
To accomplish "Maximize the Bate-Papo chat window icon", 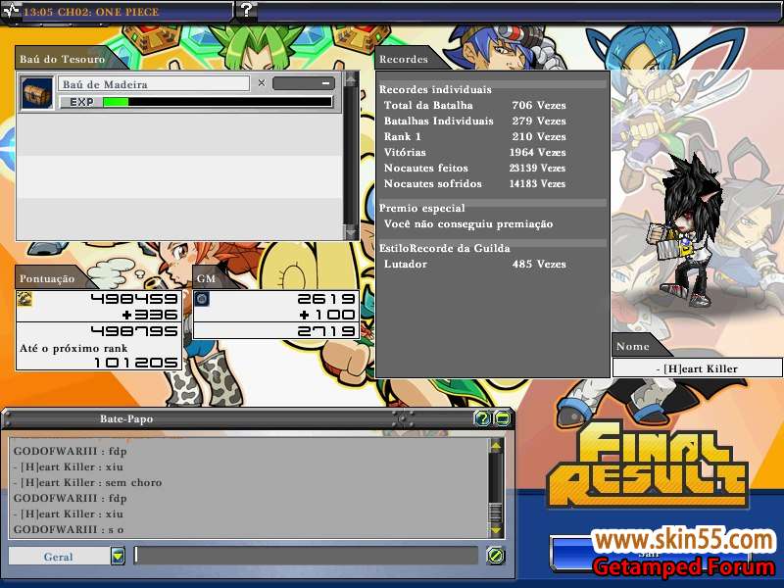I will [502, 418].
